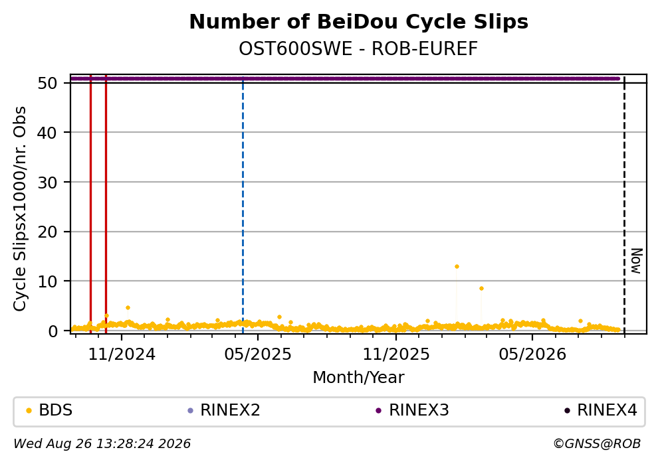Select the BDS legend label
This screenshot has width=660, height=464.
[56, 410]
